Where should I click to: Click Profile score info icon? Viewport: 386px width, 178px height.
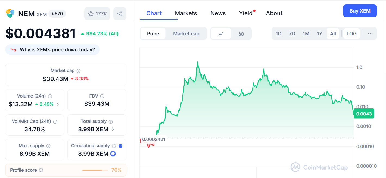click(x=41, y=170)
